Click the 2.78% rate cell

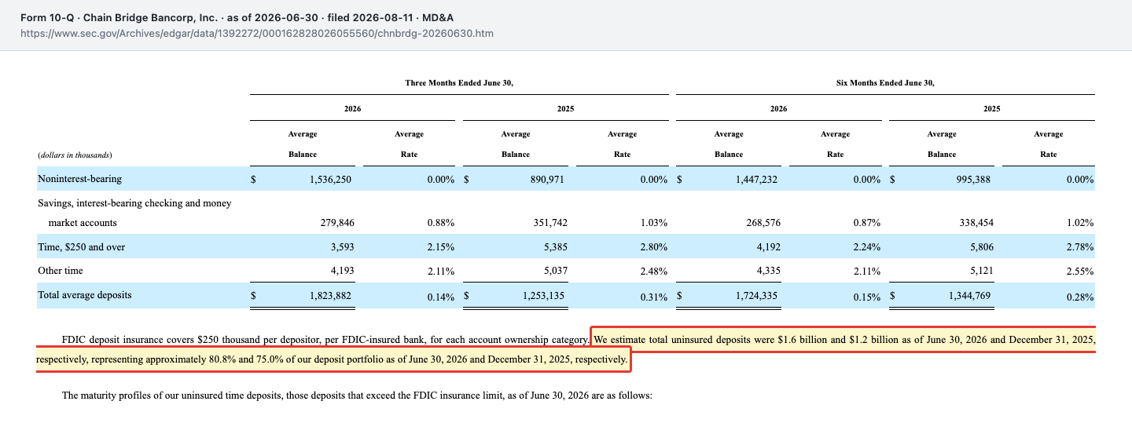1080,247
